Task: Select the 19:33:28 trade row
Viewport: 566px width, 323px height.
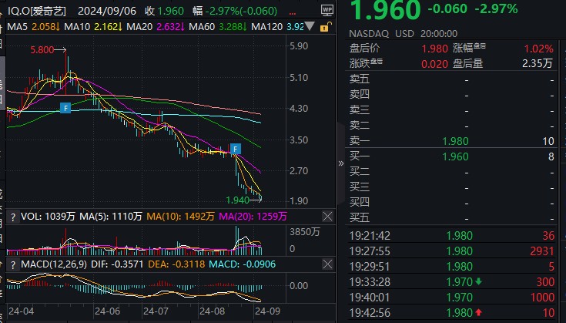Action: 451,282
